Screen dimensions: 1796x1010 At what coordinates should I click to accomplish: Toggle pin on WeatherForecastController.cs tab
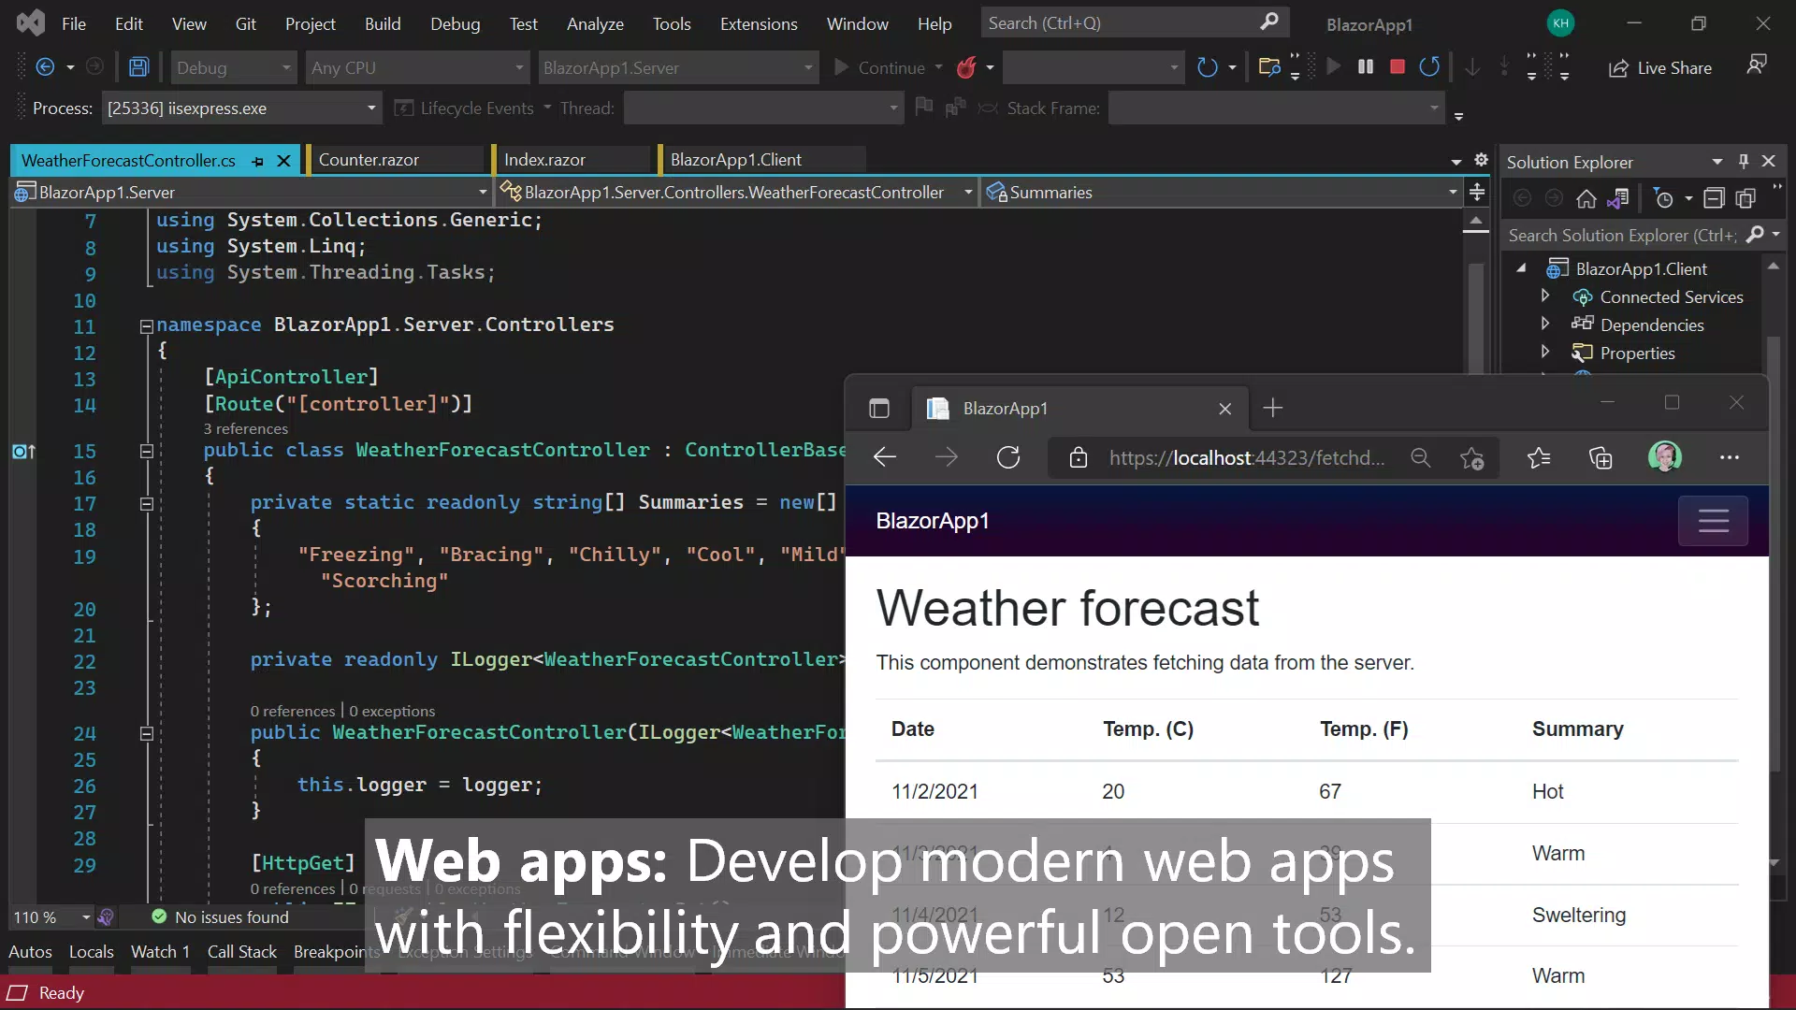point(257,161)
